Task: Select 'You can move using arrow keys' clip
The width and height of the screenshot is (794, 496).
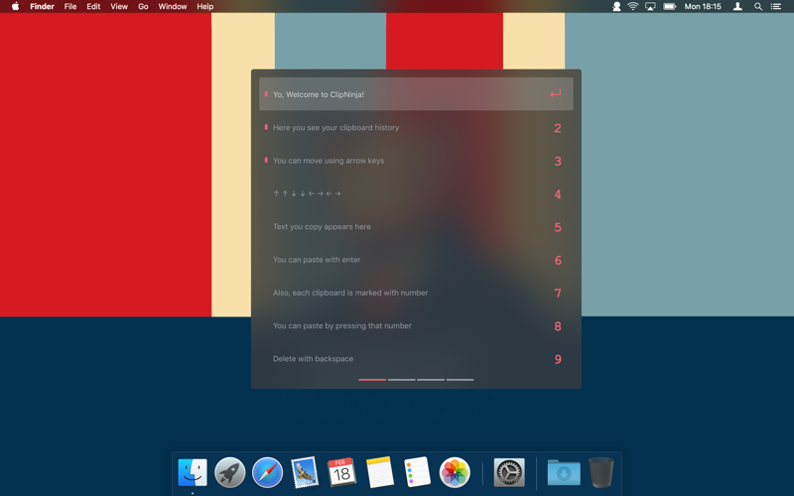Action: (416, 161)
